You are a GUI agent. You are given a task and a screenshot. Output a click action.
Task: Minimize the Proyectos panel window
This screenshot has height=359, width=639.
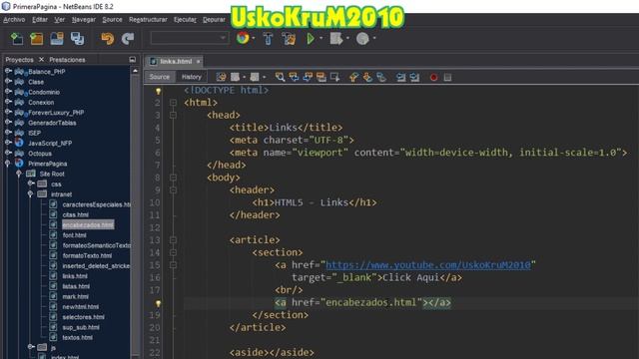[133, 60]
